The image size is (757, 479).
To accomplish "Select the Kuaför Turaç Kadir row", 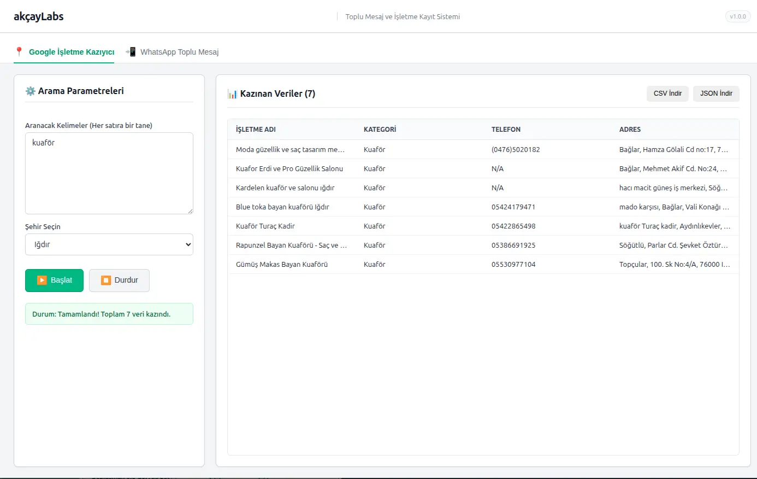I will (x=265, y=226).
